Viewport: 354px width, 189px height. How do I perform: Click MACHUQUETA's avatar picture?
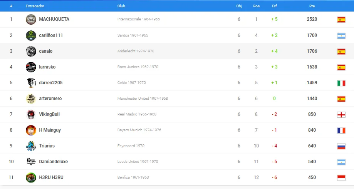[31, 19]
